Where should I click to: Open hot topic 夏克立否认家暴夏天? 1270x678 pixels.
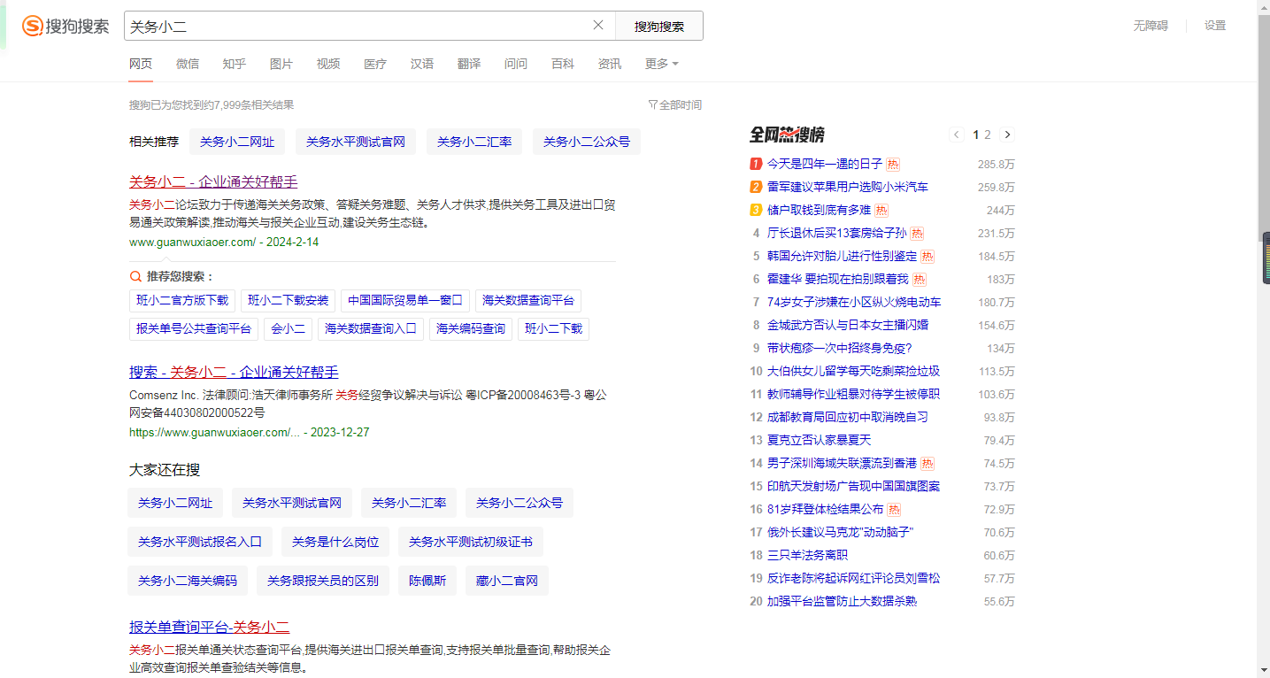(x=820, y=440)
